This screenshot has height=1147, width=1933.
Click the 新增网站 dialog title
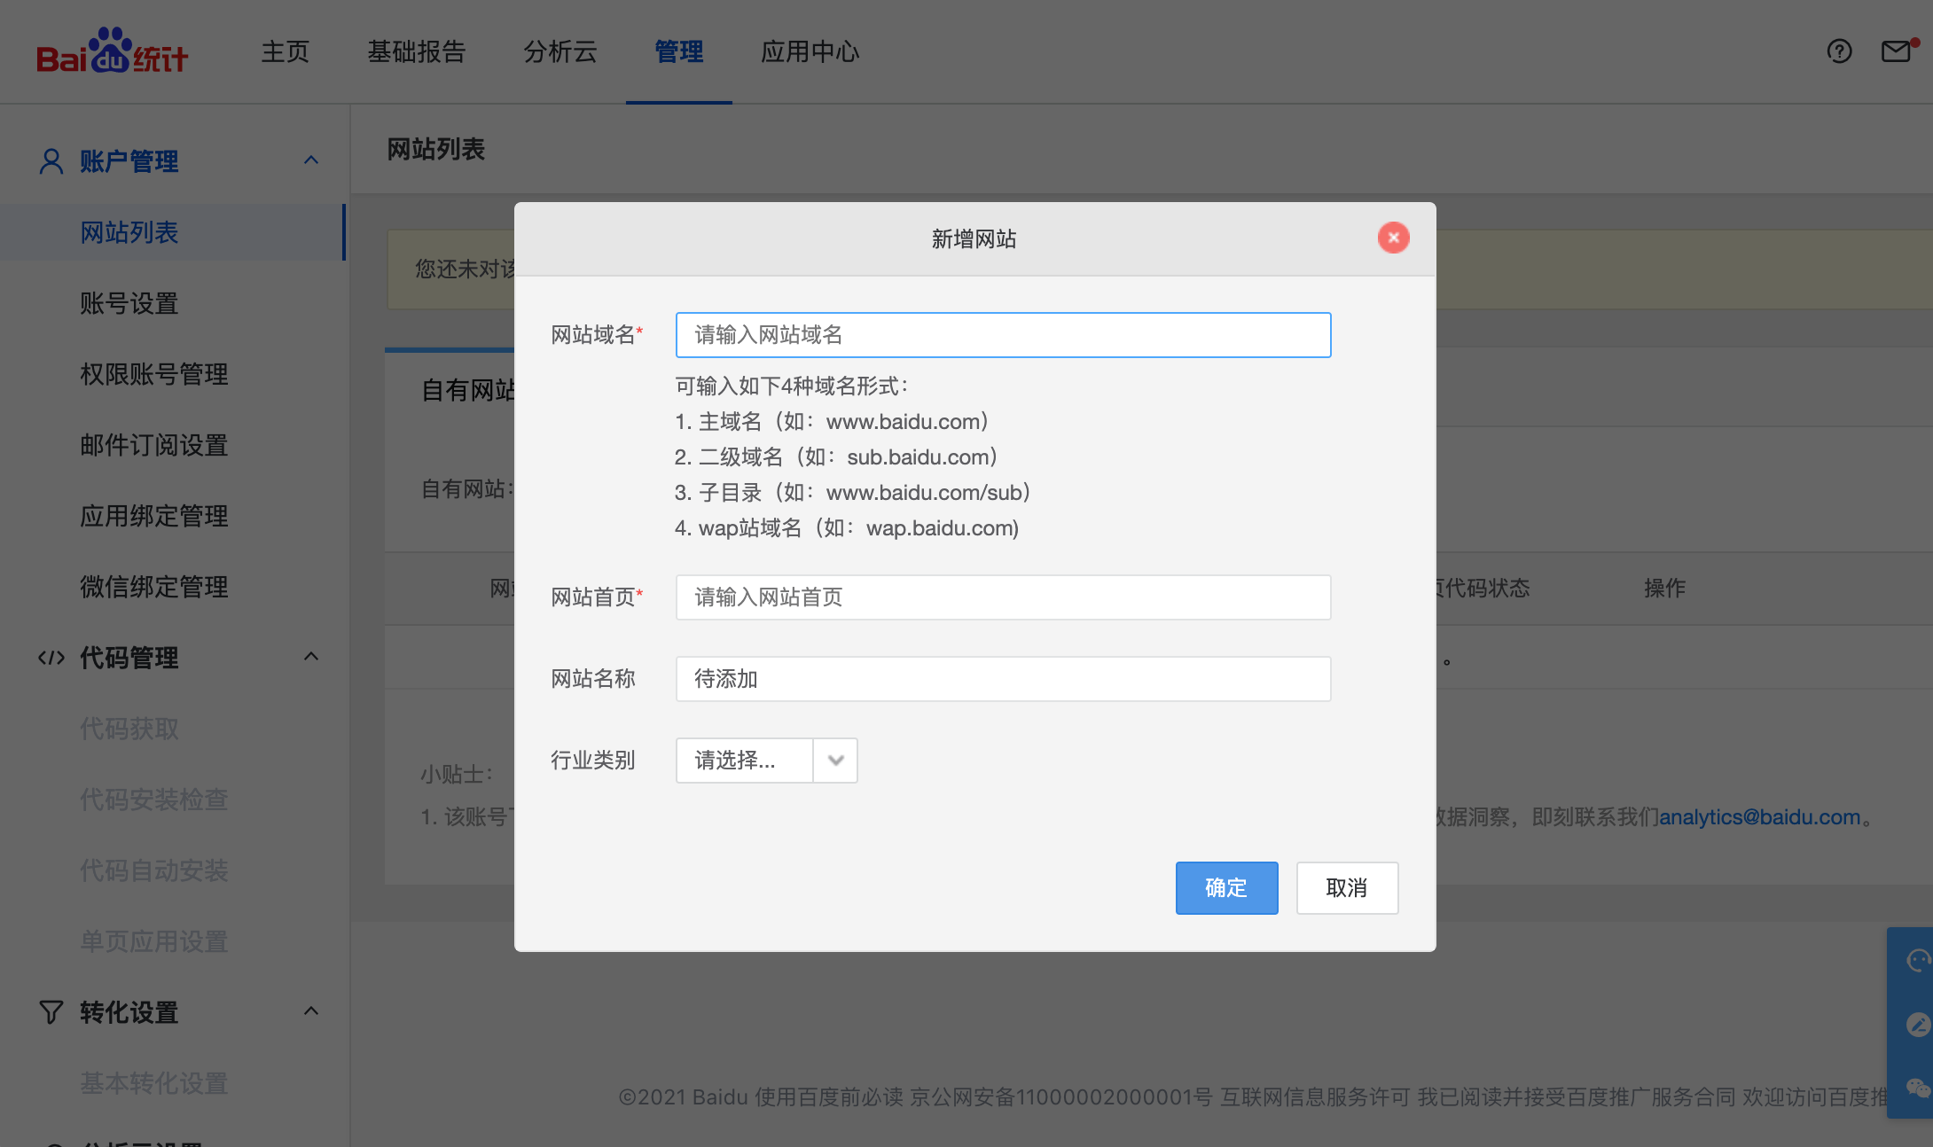974,239
